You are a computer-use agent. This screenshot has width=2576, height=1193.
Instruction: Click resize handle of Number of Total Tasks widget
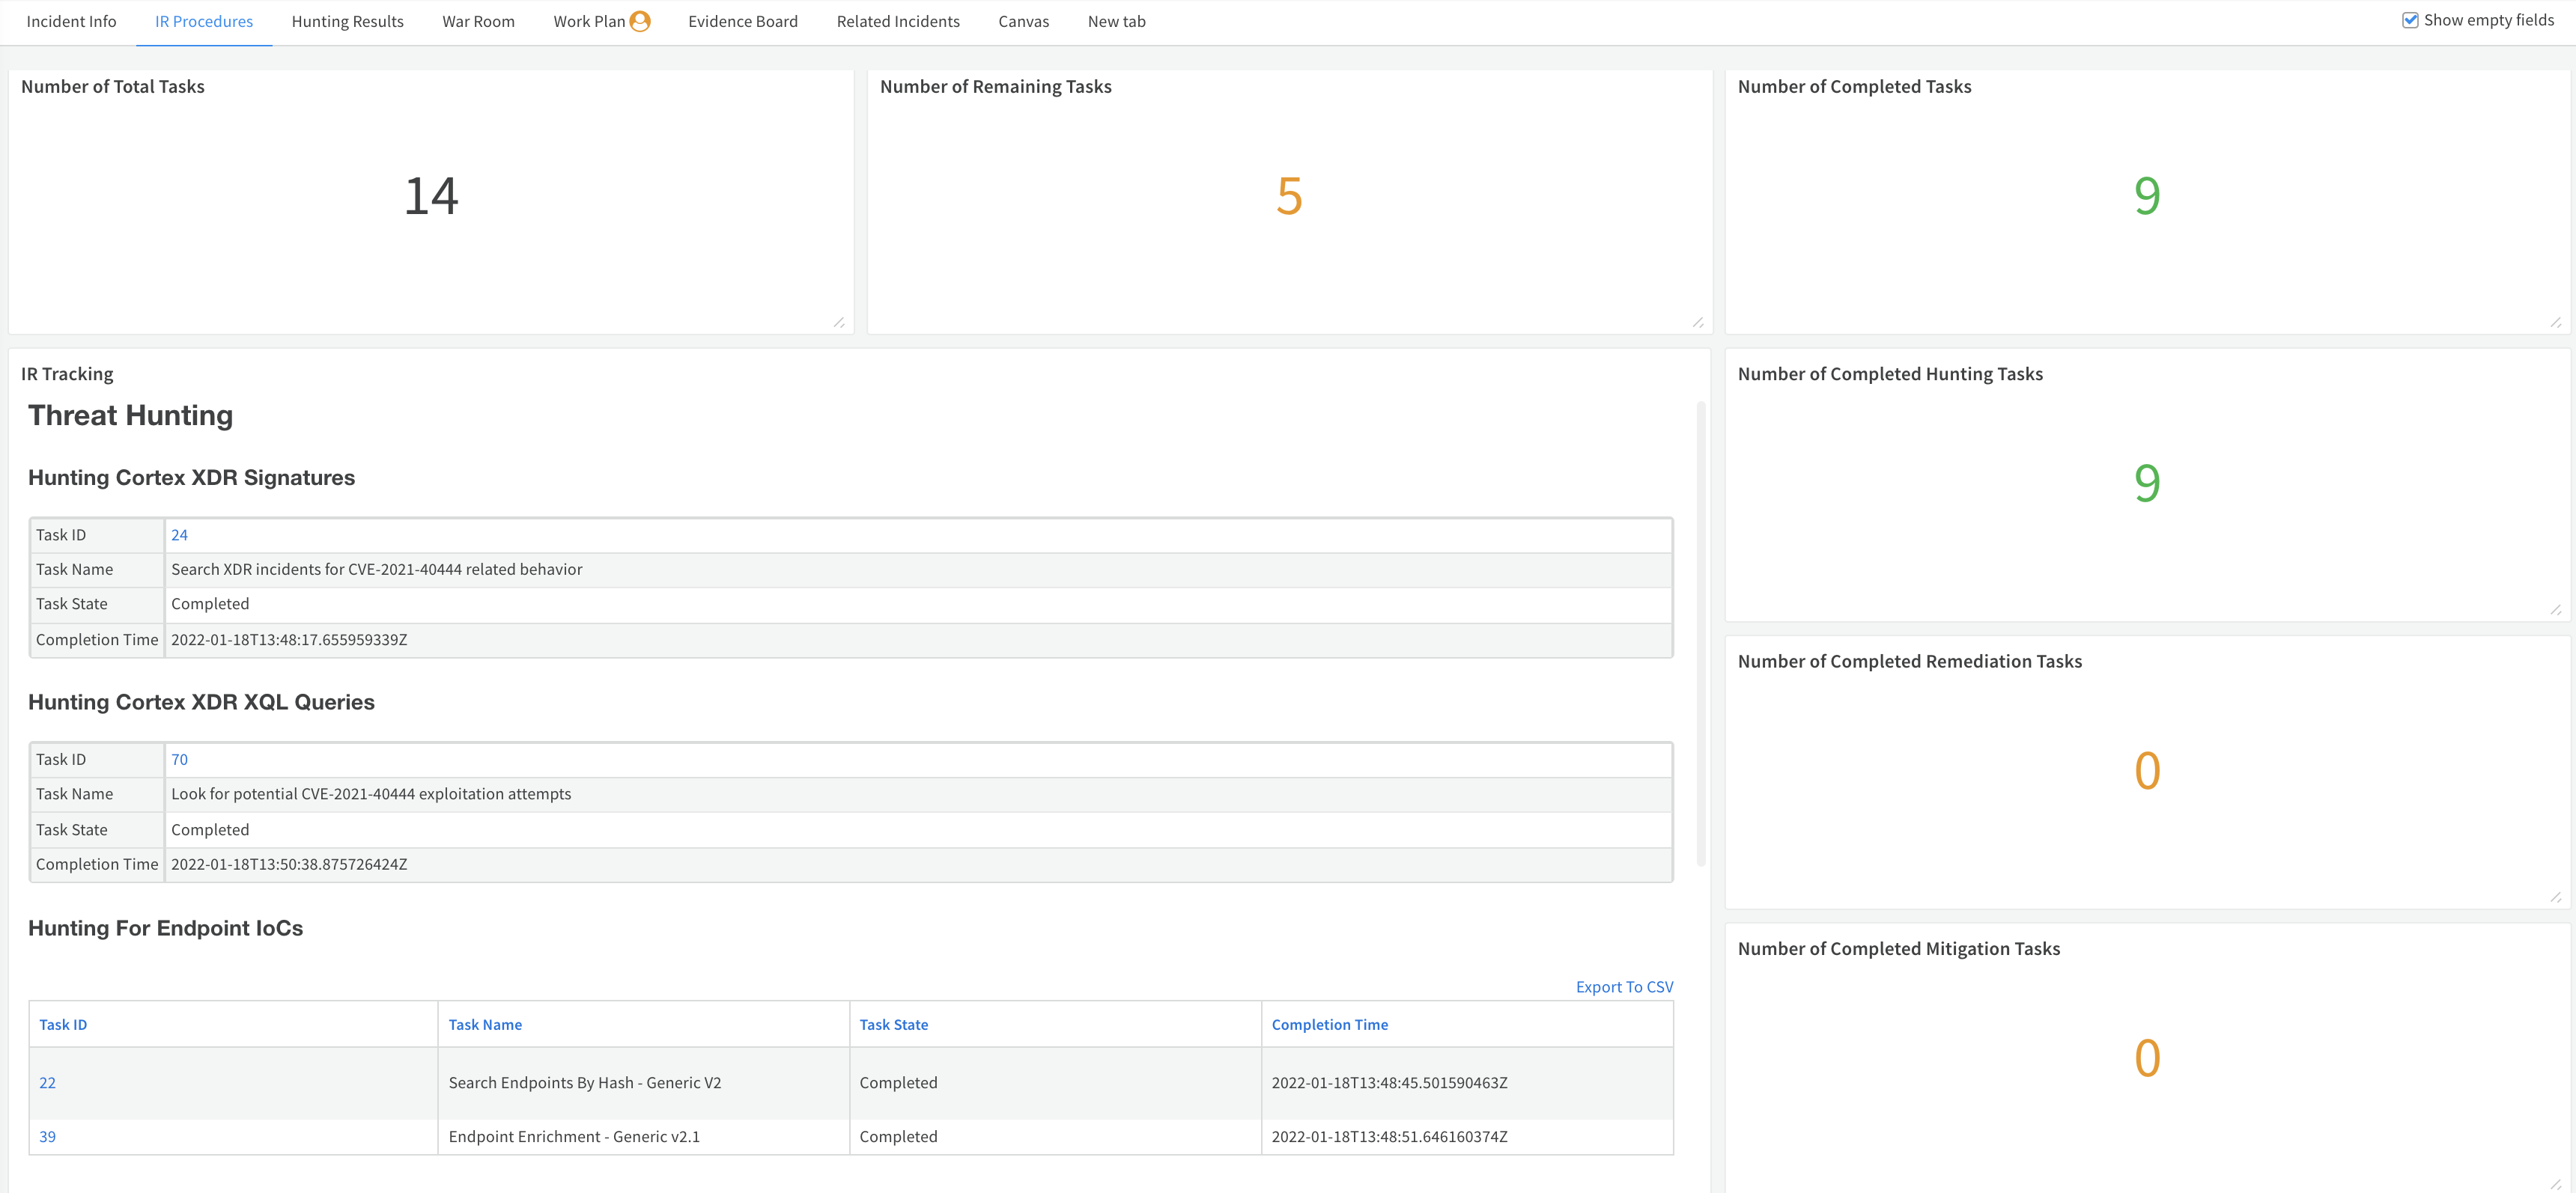tap(839, 322)
